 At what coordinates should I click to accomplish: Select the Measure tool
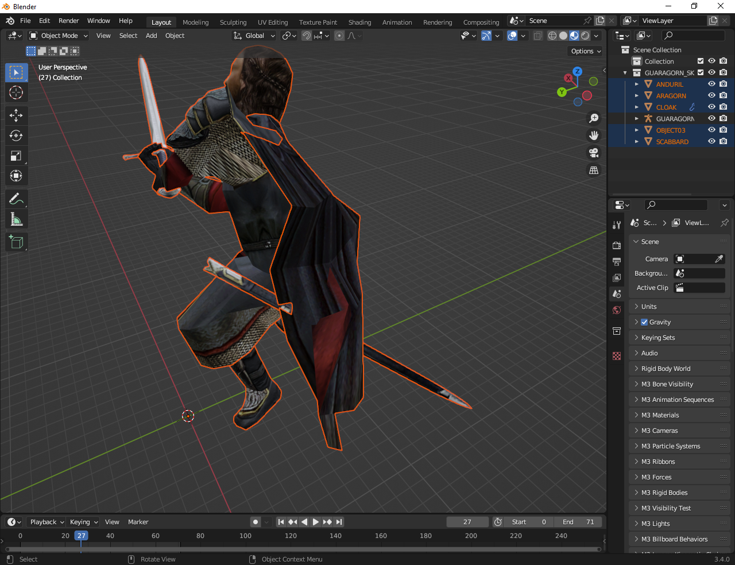pos(16,219)
